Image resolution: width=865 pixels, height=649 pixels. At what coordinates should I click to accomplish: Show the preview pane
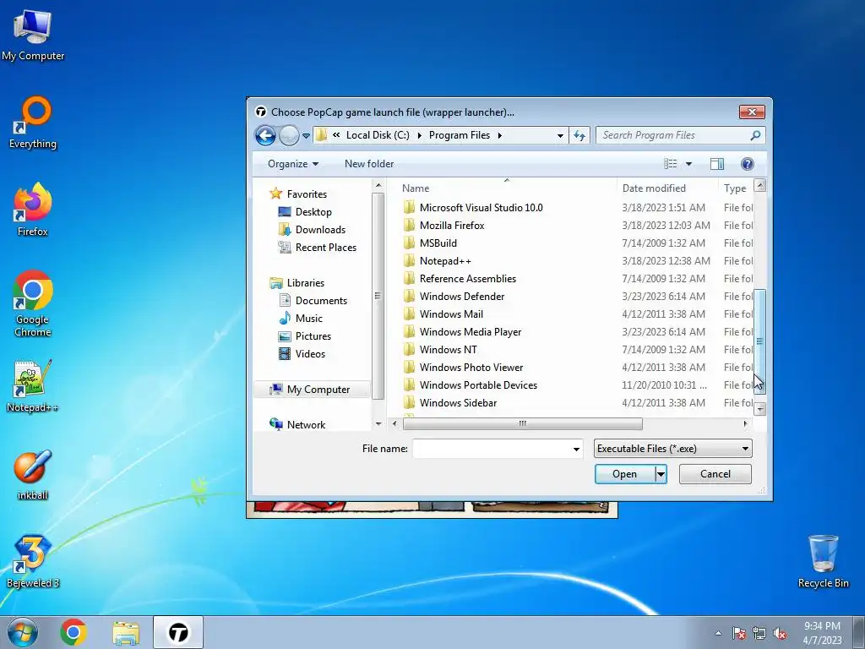tap(717, 164)
